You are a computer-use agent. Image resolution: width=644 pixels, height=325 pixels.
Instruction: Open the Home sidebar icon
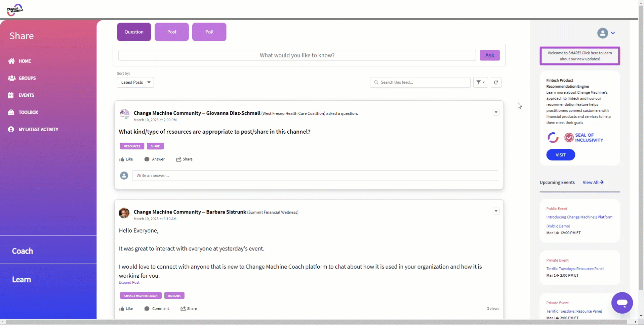pyautogui.click(x=11, y=61)
